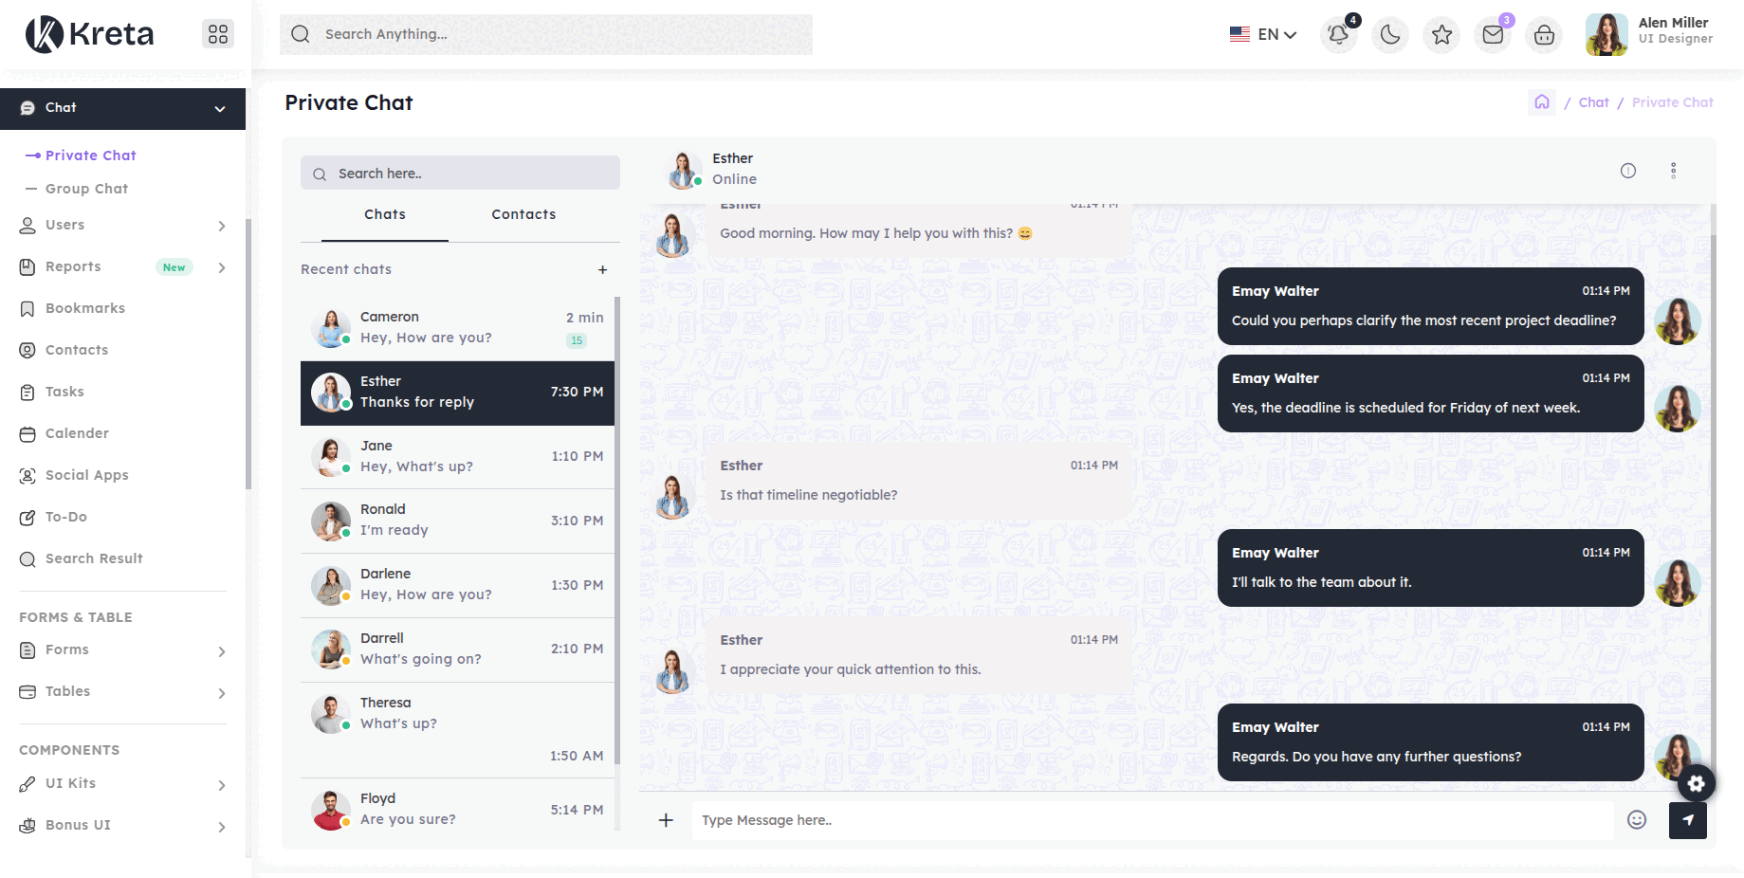
Task: Open the EN language dropdown
Action: [1263, 35]
